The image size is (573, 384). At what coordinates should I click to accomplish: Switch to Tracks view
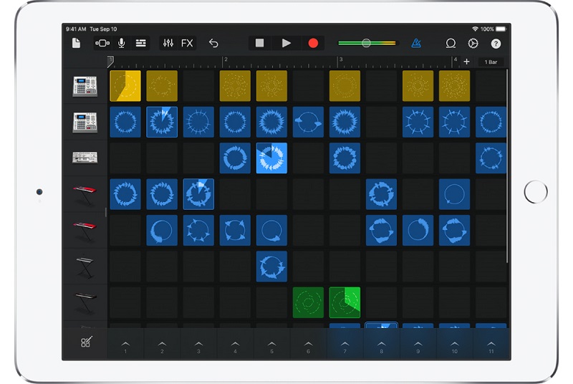[x=140, y=43]
